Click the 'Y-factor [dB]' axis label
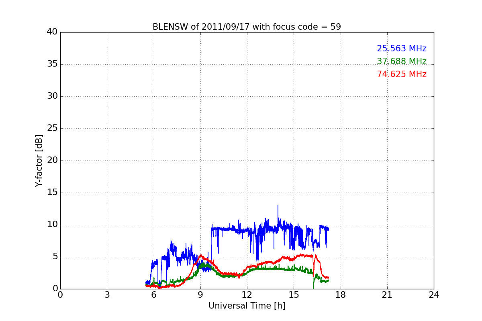This screenshot has height=321, width=482. (39, 160)
